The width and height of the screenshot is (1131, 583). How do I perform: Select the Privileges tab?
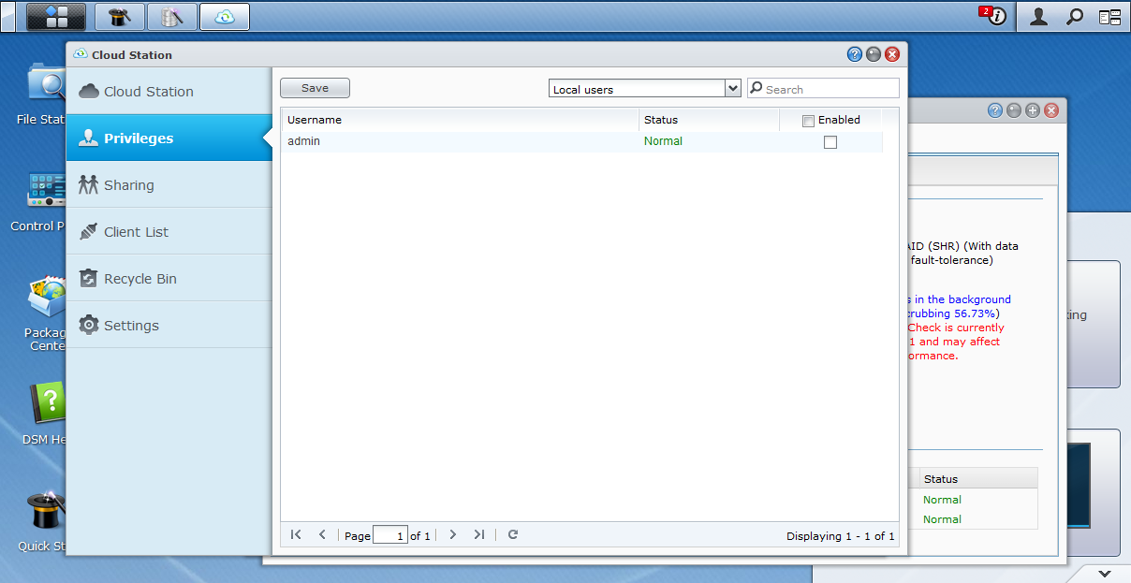pos(169,138)
